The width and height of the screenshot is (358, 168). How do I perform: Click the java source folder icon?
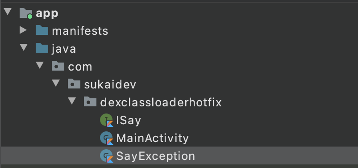click(x=42, y=48)
